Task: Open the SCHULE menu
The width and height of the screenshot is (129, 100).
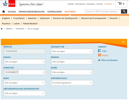Action: click(x=12, y=12)
